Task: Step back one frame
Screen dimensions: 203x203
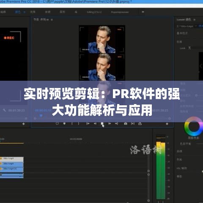Action: click(95, 123)
